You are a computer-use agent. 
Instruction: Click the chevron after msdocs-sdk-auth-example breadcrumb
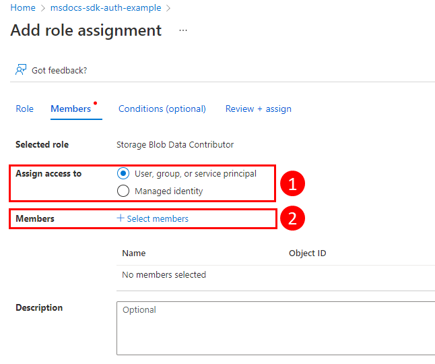click(x=168, y=8)
